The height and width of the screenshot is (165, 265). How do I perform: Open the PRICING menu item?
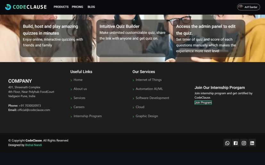click(77, 7)
